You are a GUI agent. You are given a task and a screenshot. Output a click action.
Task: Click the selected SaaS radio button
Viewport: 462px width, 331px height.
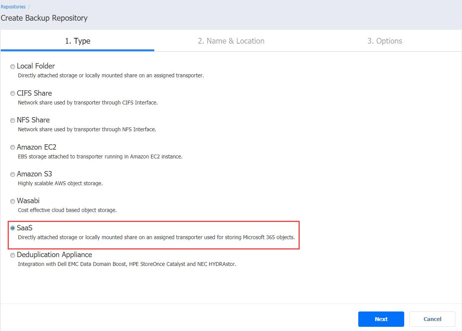click(13, 228)
